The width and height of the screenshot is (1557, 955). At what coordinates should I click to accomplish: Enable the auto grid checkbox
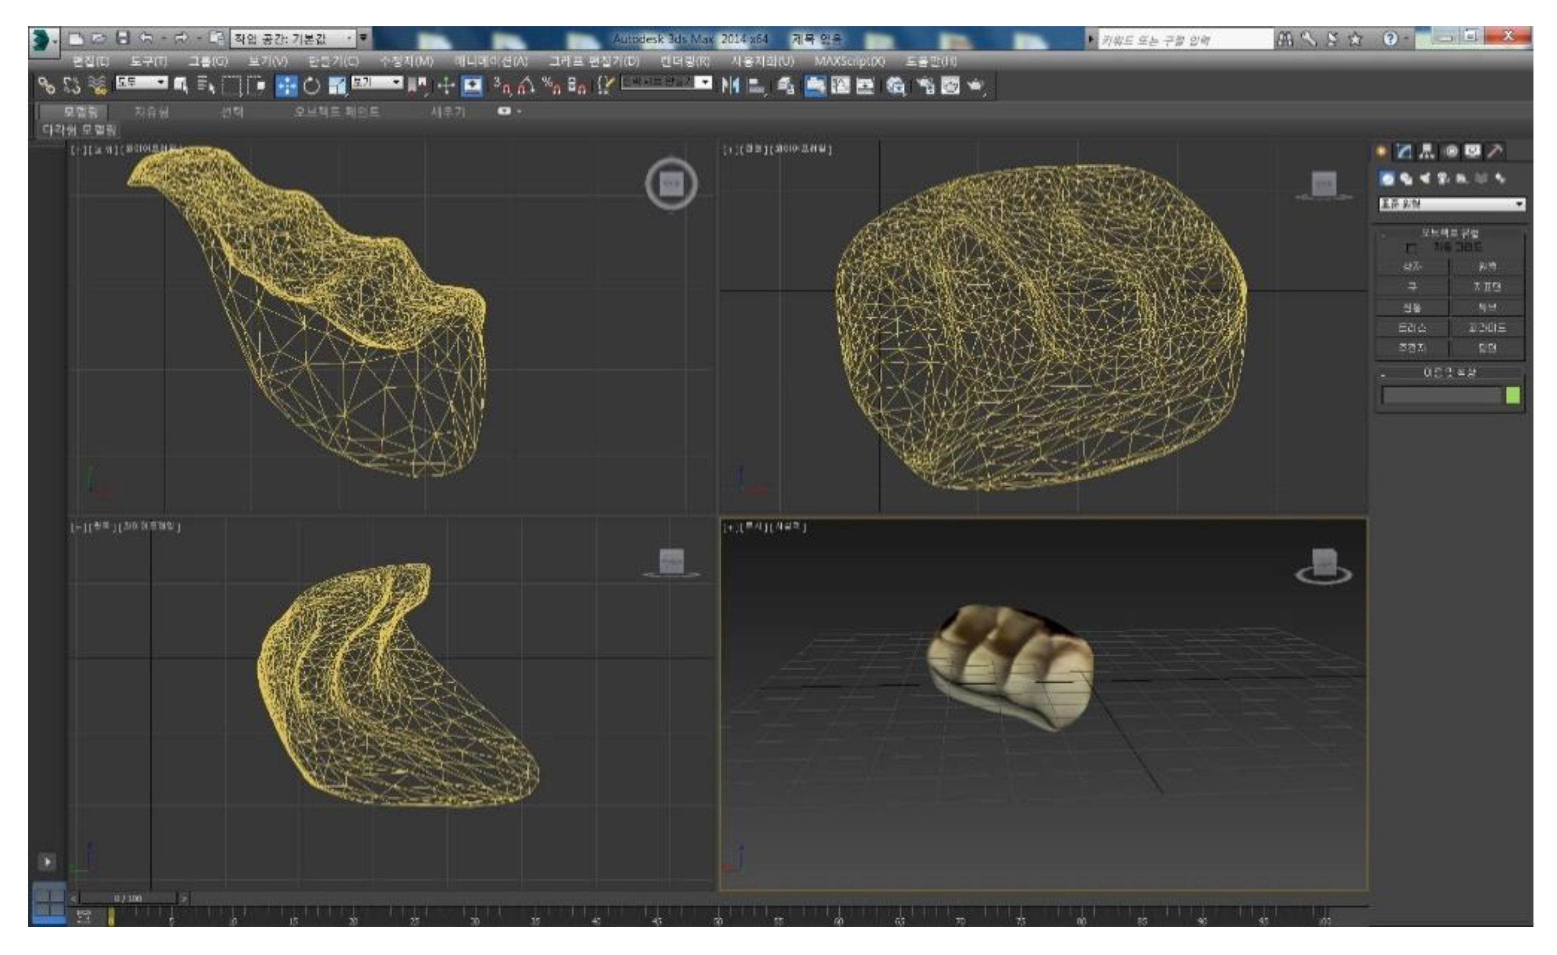click(1411, 248)
